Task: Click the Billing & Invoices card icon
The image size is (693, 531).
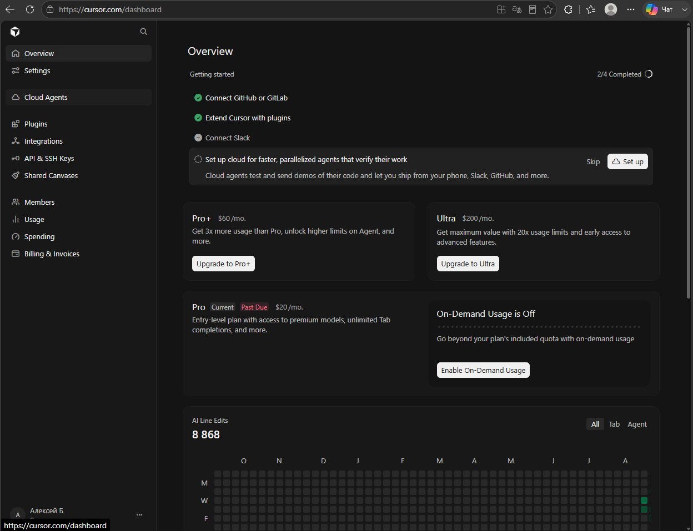Action: pos(16,254)
